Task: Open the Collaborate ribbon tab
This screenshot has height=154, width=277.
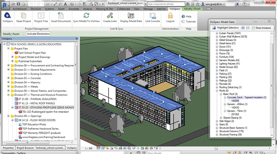Action: click(123, 9)
